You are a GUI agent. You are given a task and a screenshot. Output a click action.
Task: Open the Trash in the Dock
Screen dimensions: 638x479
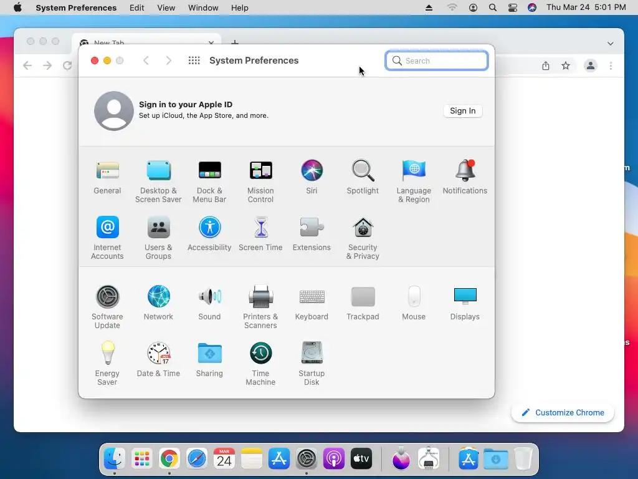pos(523,459)
